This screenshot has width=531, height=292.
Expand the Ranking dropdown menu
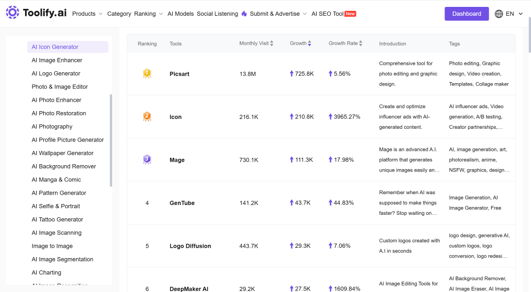148,14
